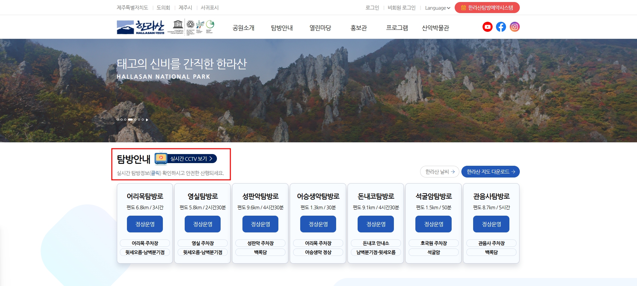Click 정상운영 under 어리목탐방로
The width and height of the screenshot is (637, 286).
pyautogui.click(x=145, y=224)
